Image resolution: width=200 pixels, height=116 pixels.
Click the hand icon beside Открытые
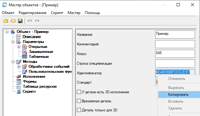point(25,47)
